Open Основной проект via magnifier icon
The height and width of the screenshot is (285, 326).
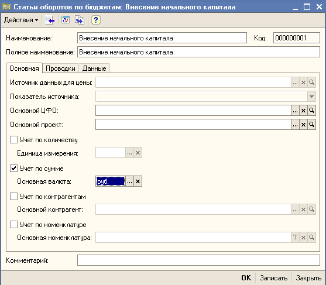(311, 125)
